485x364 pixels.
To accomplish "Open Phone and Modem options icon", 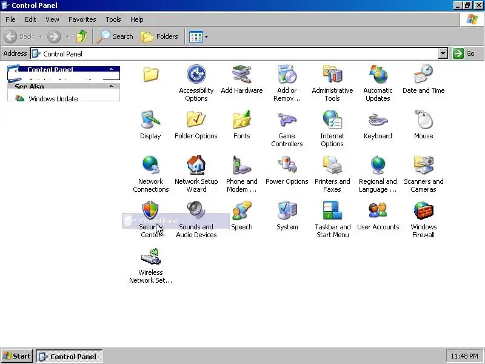I will tap(241, 165).
